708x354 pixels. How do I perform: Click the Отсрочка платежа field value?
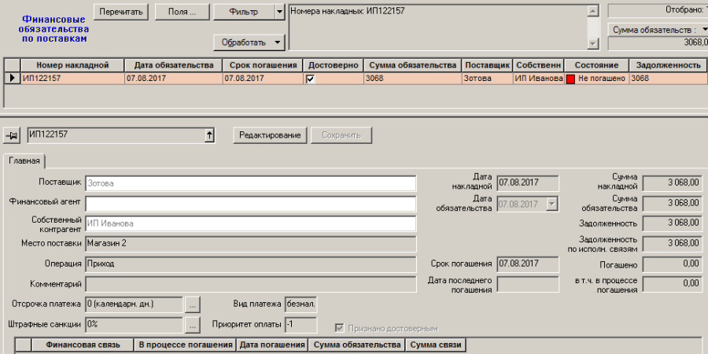click(x=134, y=304)
